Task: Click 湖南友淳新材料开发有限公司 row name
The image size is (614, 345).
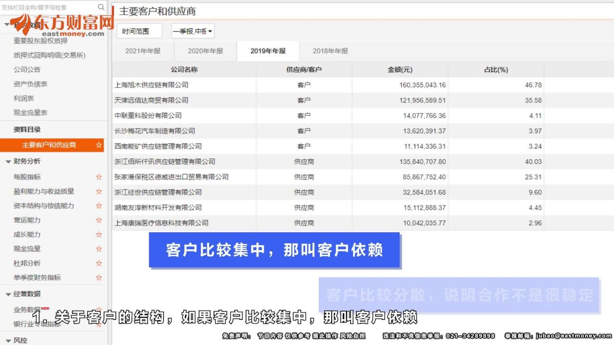Action: (158, 207)
